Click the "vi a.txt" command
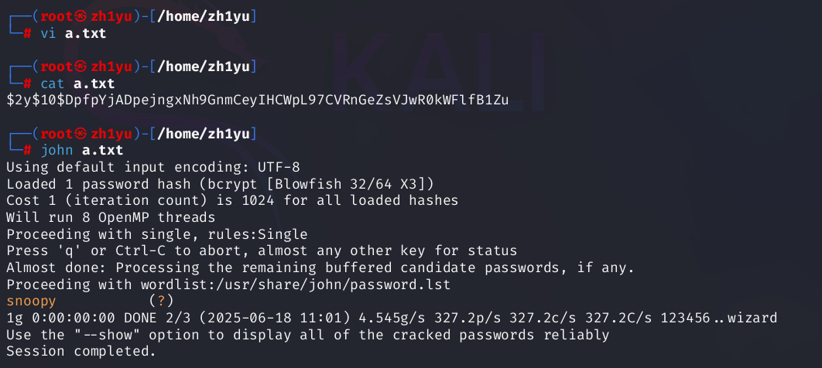Viewport: 822px width, 368px height. [74, 34]
